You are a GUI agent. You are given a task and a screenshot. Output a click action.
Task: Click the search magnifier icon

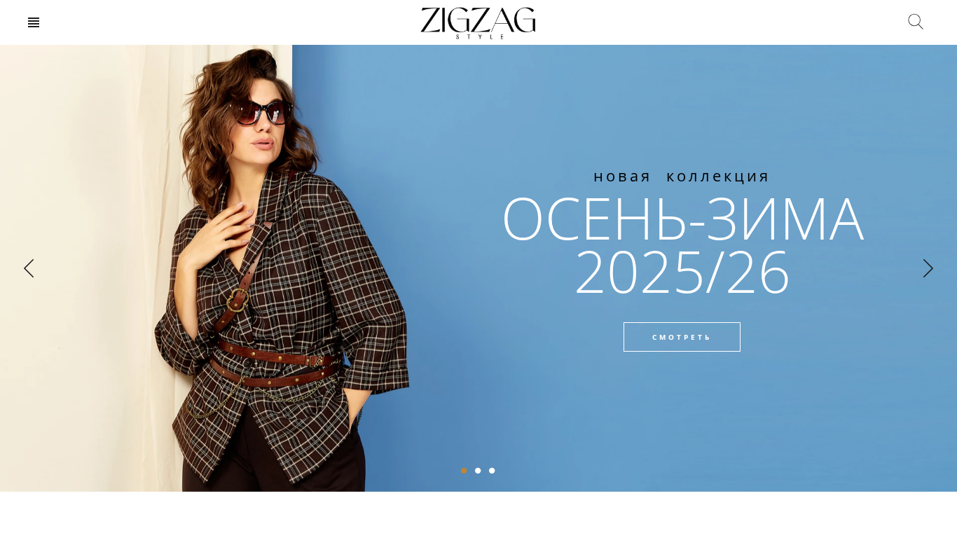click(916, 22)
